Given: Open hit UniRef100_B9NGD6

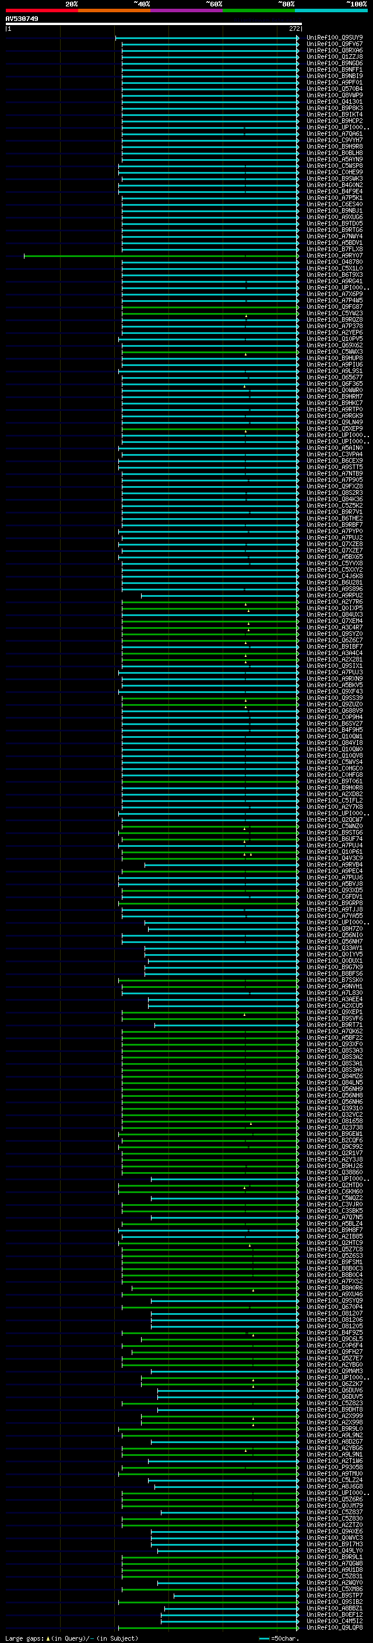Looking at the screenshot, I should tap(335, 63).
